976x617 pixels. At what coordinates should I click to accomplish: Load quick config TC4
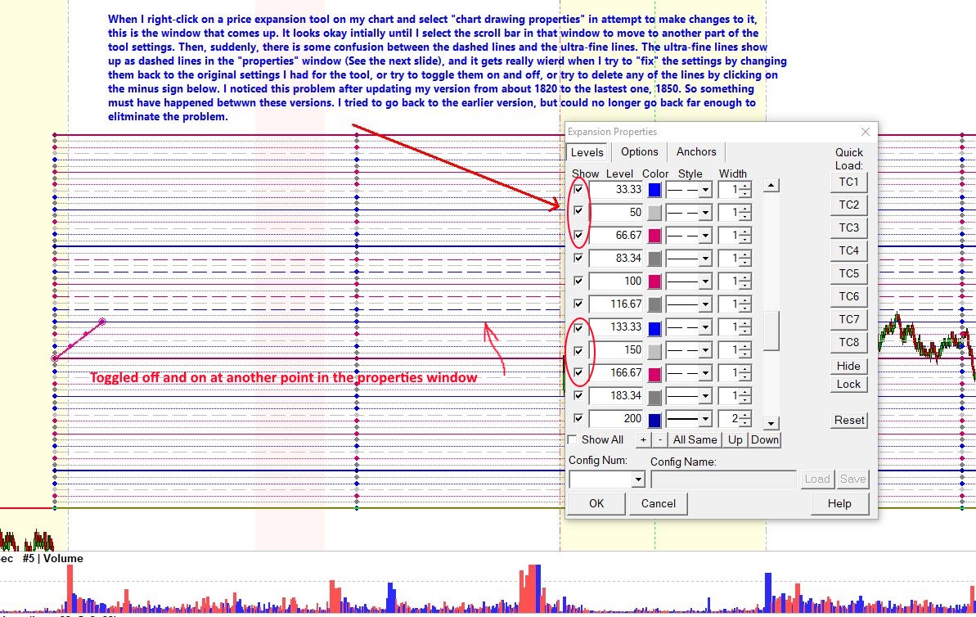[848, 250]
